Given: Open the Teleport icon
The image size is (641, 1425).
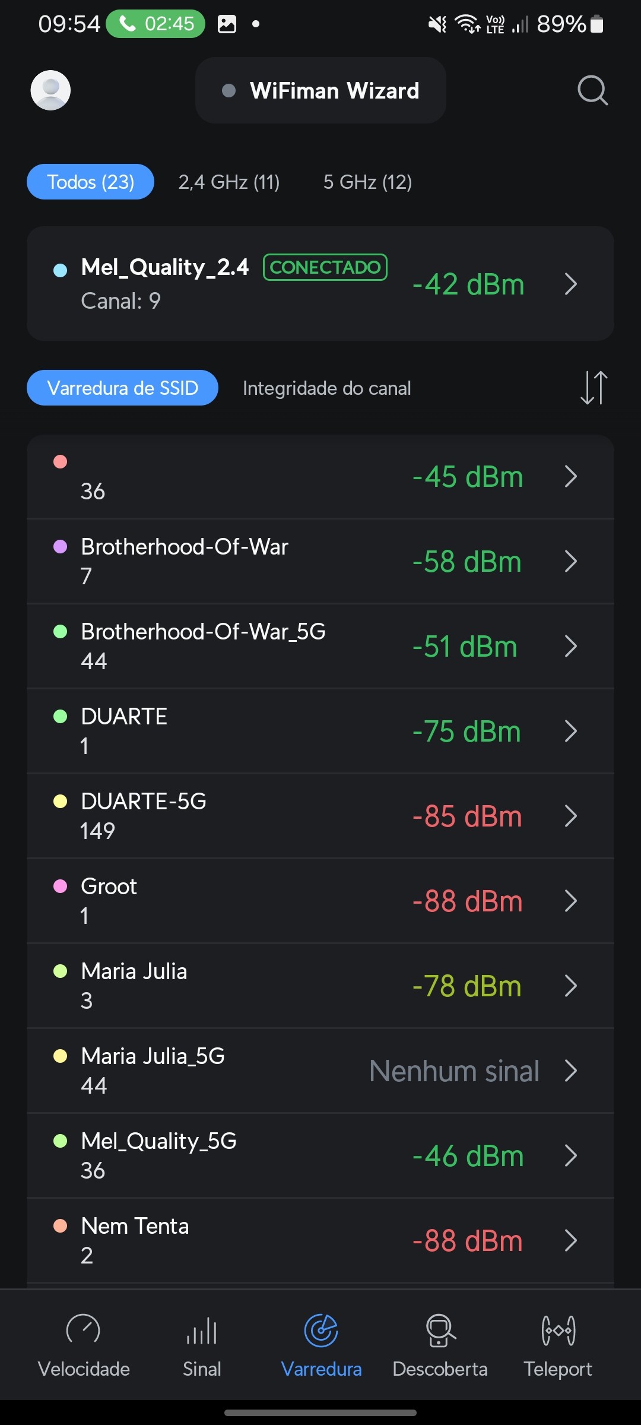Looking at the screenshot, I should [x=558, y=1330].
